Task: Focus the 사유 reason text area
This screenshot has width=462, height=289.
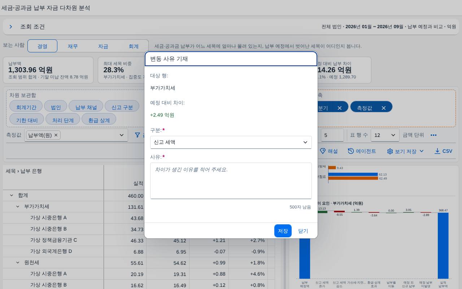Action: pyautogui.click(x=231, y=181)
